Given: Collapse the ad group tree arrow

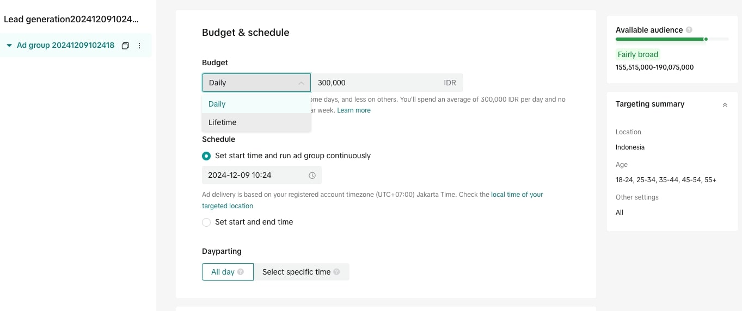Looking at the screenshot, I should click(x=9, y=46).
